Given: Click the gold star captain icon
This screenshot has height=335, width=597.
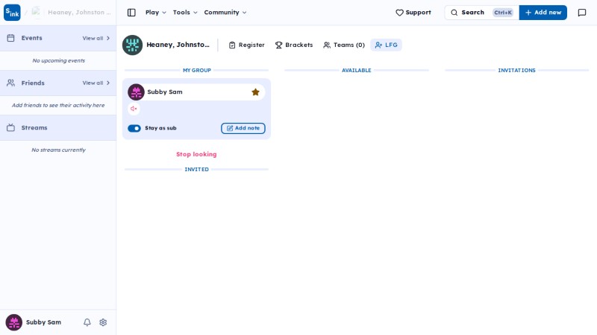Looking at the screenshot, I should [x=255, y=92].
